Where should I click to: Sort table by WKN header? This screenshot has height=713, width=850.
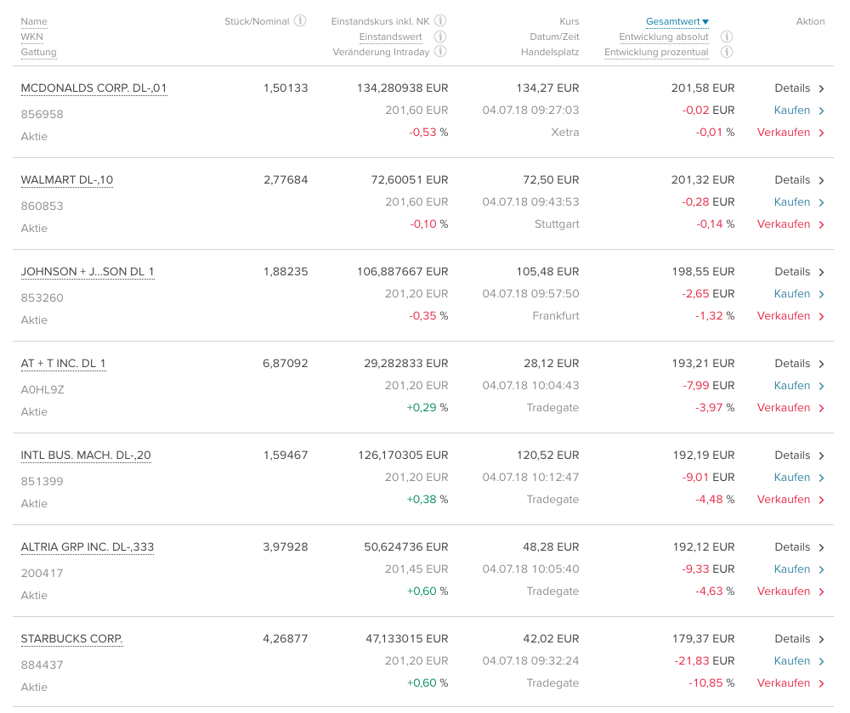pyautogui.click(x=32, y=37)
